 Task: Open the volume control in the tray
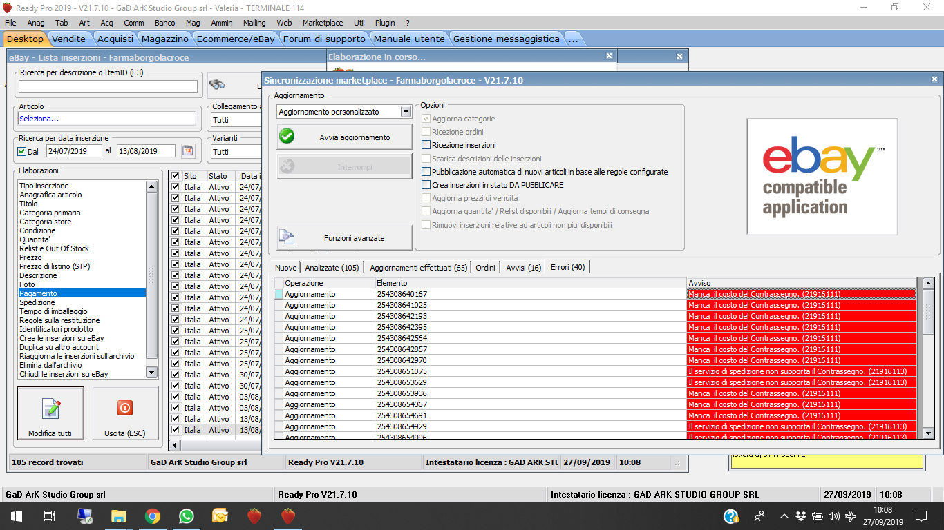(834, 516)
